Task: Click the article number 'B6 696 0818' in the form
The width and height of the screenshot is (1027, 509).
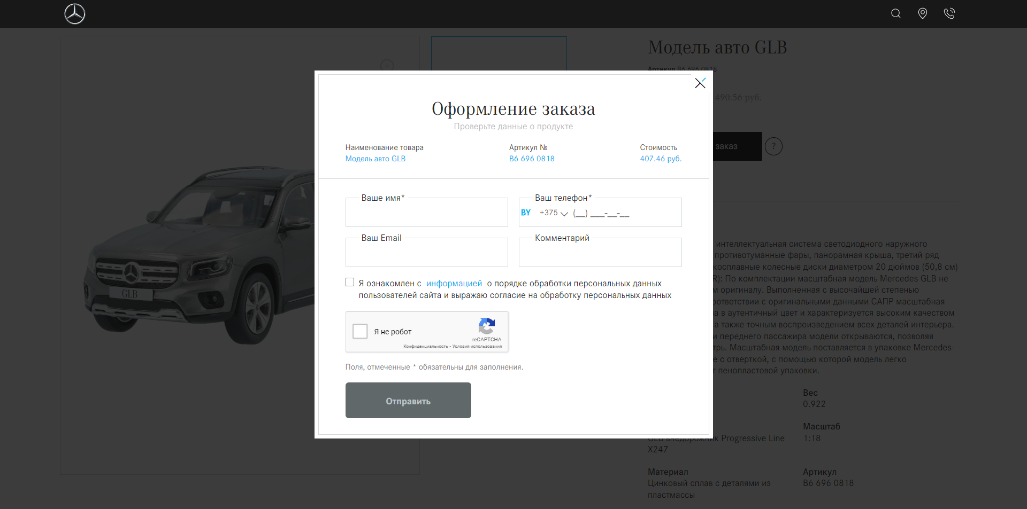Action: 532,159
